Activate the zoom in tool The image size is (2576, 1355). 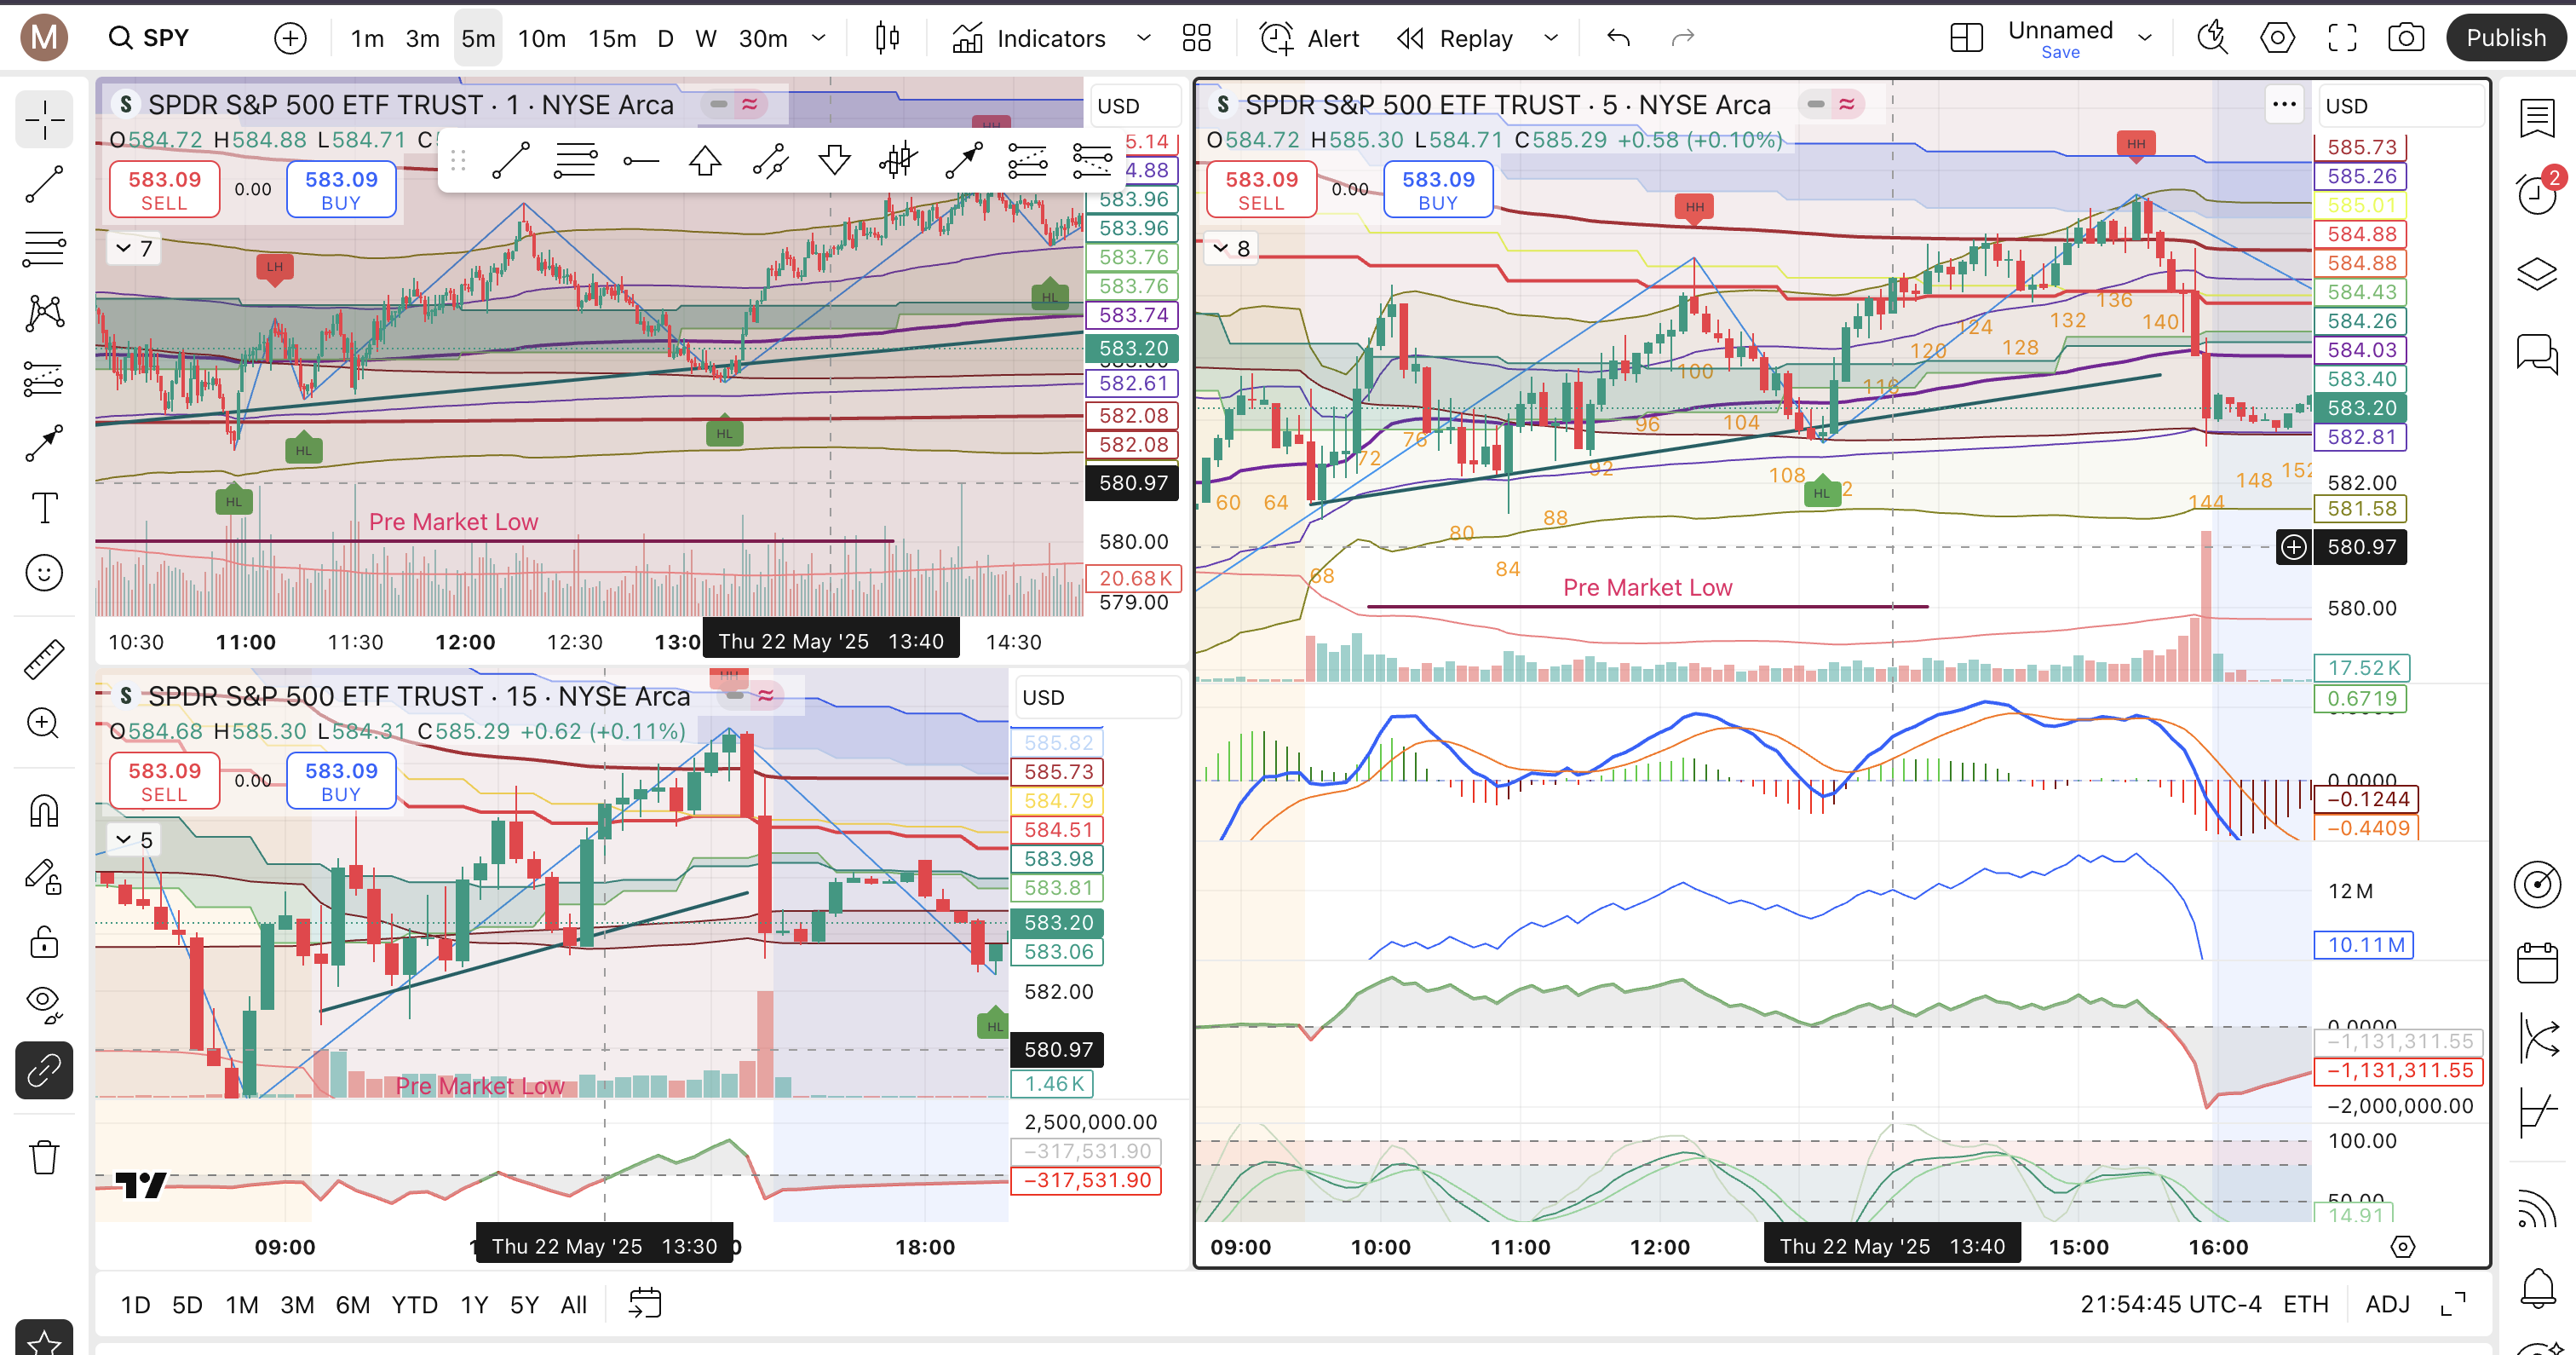[x=44, y=723]
